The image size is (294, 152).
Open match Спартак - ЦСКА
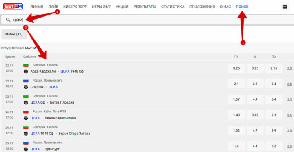[44, 87]
